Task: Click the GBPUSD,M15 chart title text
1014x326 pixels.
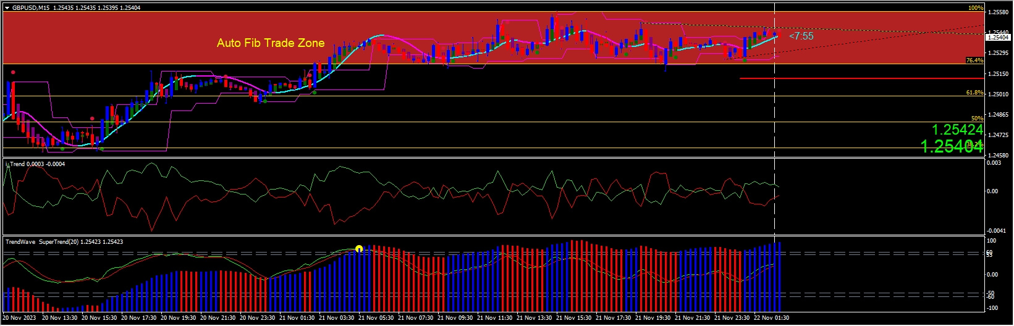Action: tap(32, 8)
